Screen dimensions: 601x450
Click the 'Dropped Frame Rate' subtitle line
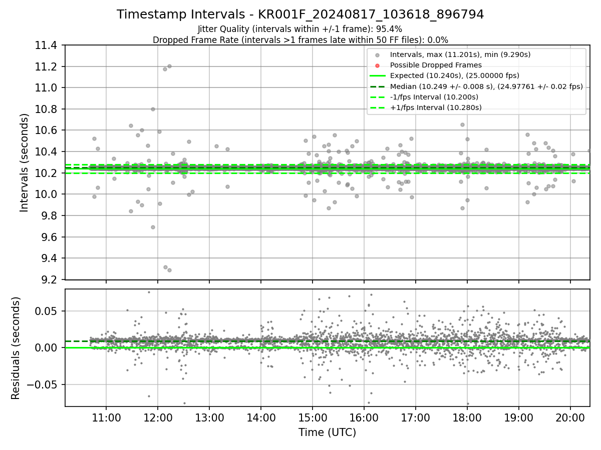300,40
